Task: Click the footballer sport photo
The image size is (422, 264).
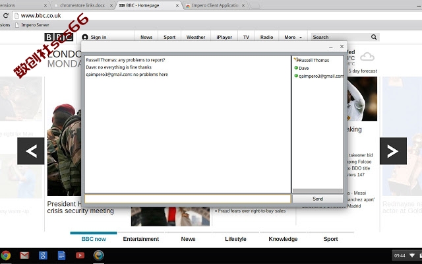Action: [x=362, y=99]
